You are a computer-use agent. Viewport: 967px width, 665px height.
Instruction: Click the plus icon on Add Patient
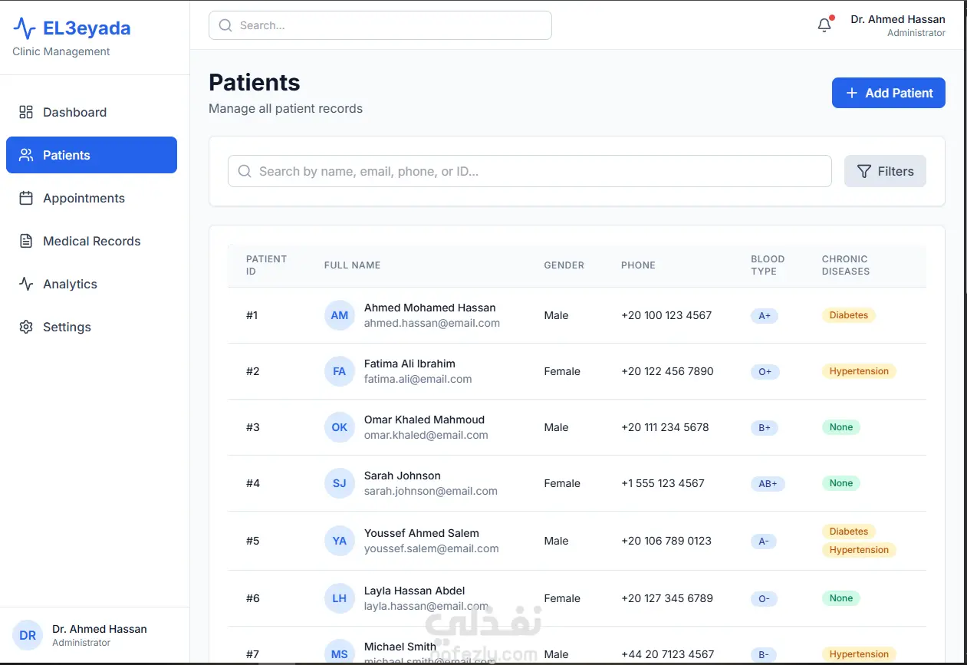[x=851, y=93]
